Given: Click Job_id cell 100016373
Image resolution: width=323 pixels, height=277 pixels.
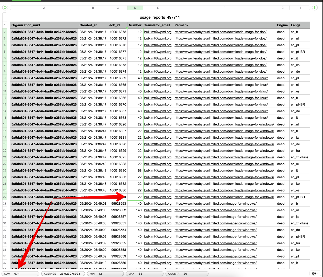Looking at the screenshot, I should pos(118,32).
